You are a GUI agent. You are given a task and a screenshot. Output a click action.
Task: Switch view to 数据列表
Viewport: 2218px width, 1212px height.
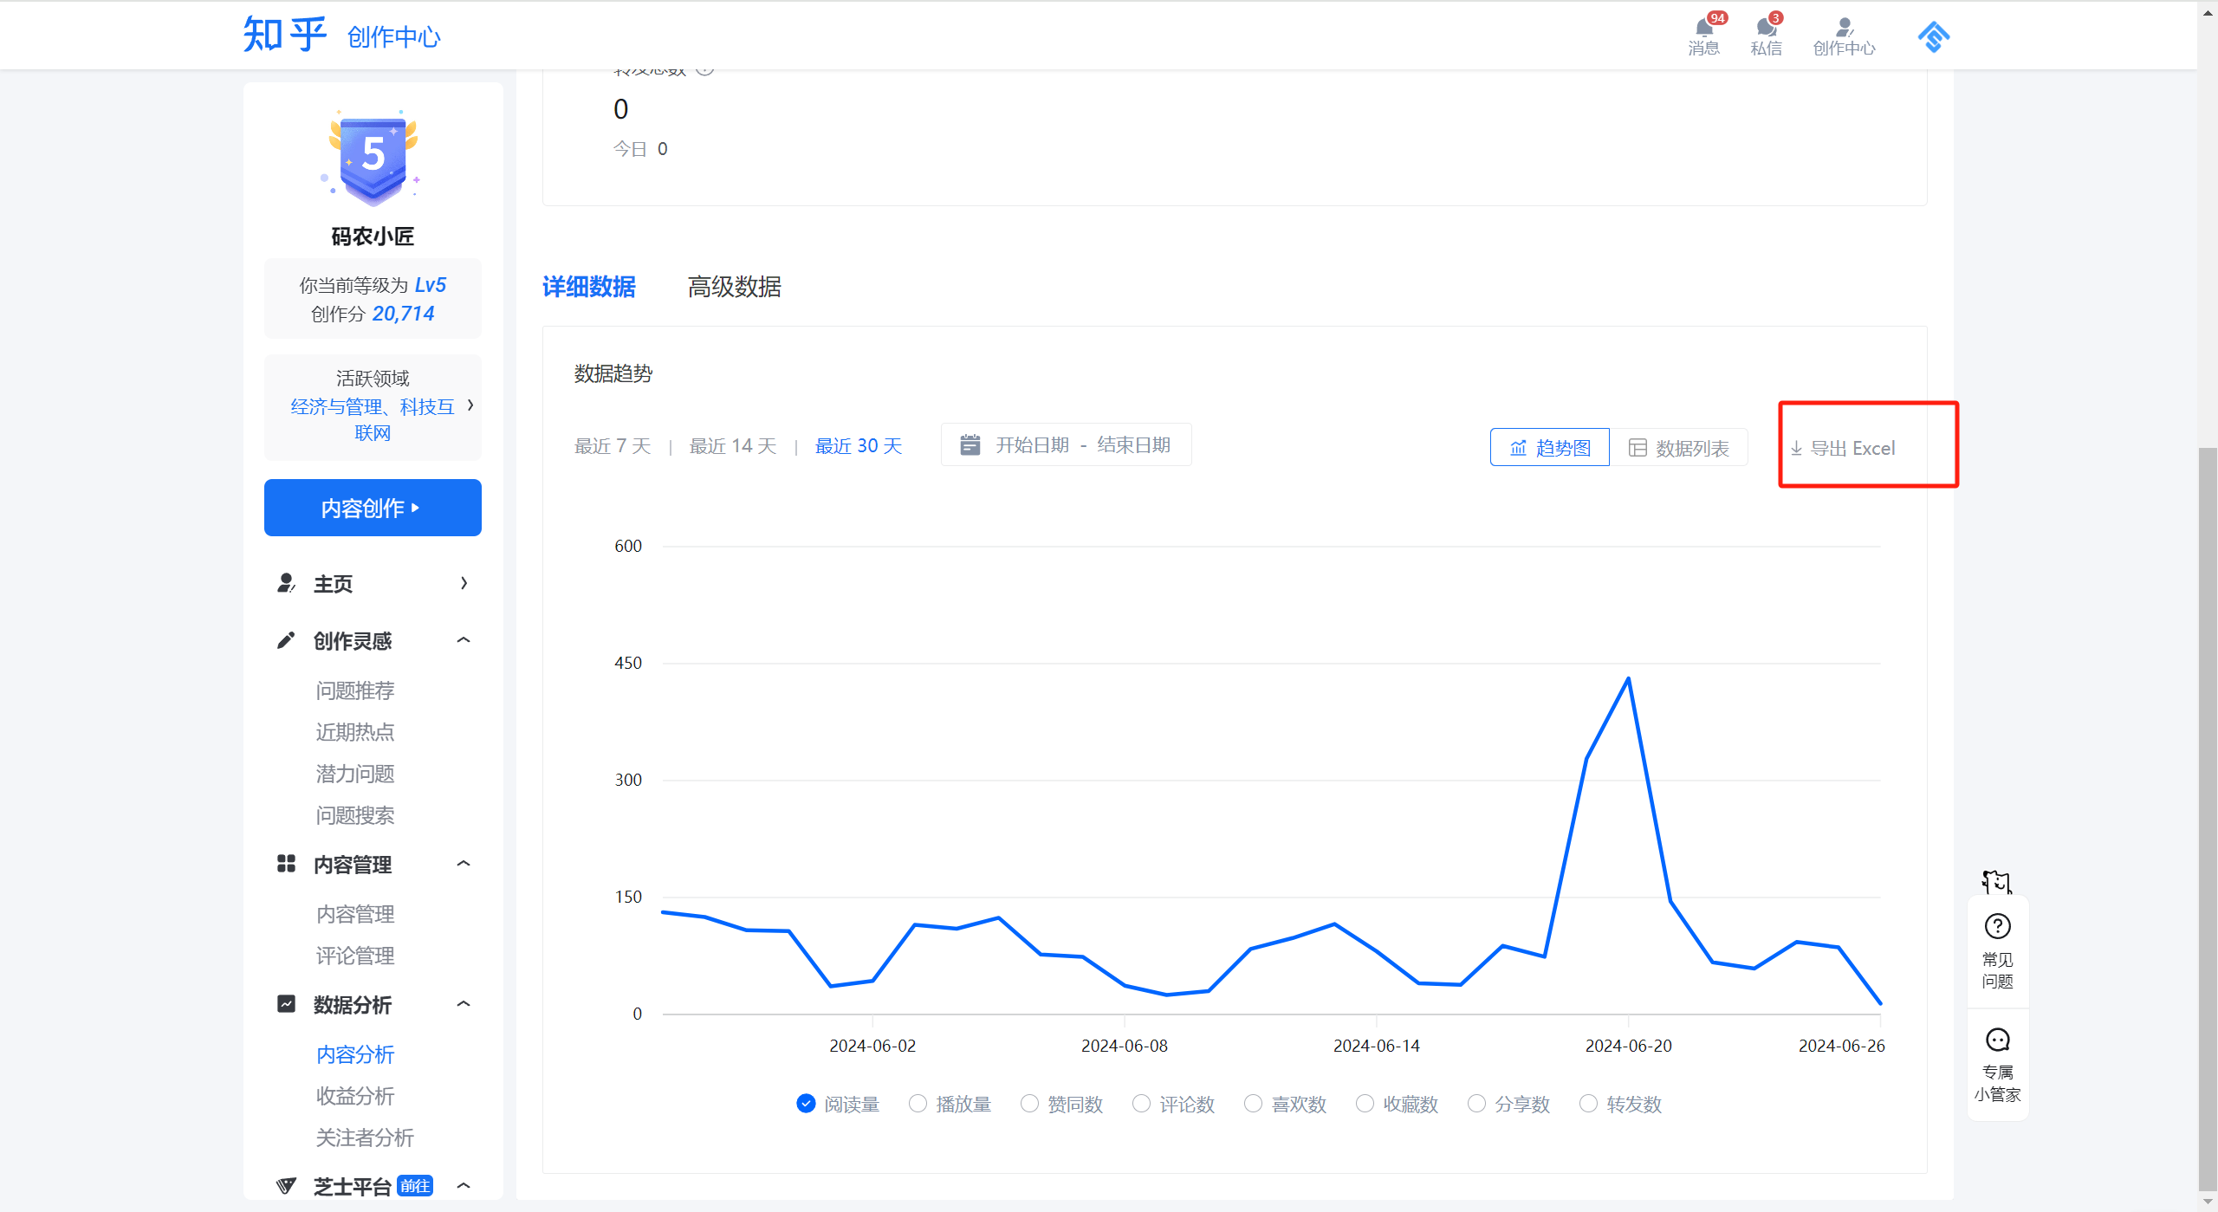[1679, 448]
